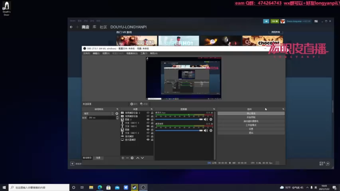This screenshot has height=191, width=340.
Task: Move the selected source down
Action: tap(142, 158)
